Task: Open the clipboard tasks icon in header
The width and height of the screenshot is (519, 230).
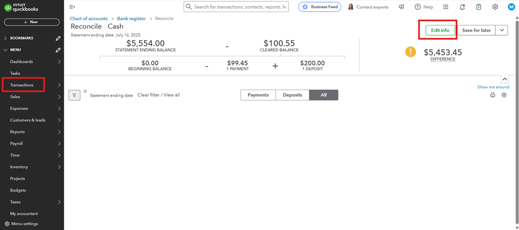Action: (478, 7)
